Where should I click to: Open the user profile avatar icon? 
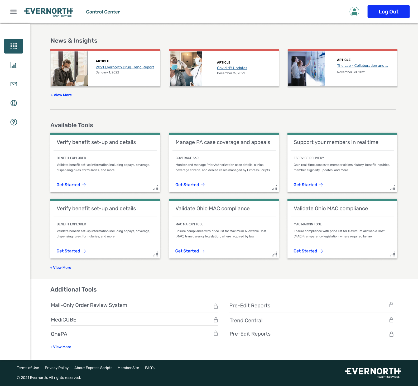coord(354,12)
